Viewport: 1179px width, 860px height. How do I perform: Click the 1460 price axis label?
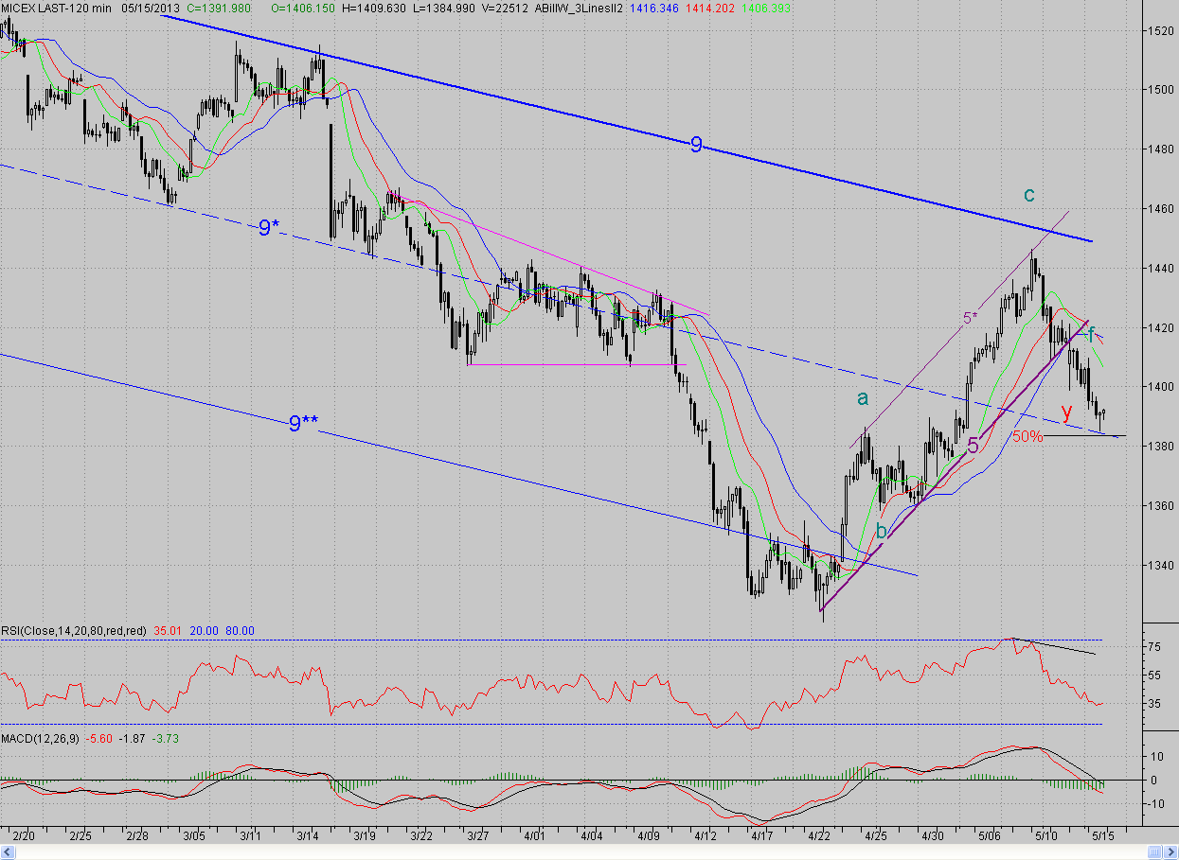[x=1161, y=209]
